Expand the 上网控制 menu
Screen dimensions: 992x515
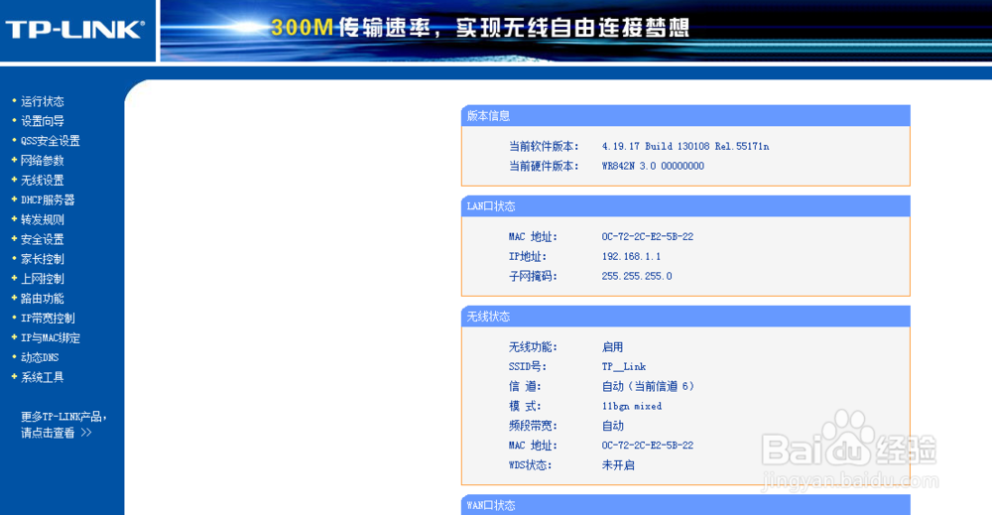tap(42, 279)
